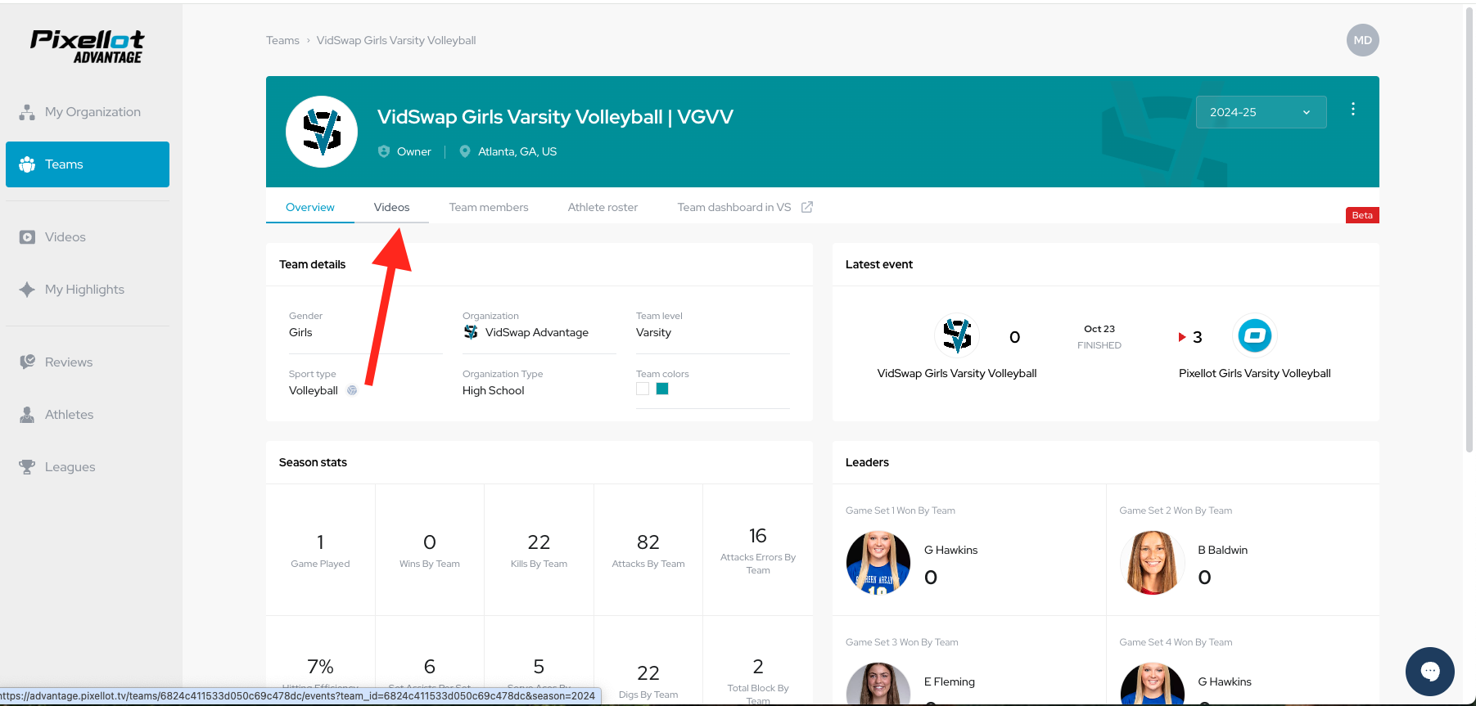
Task: Click the Varsity team level value
Action: coord(653,332)
